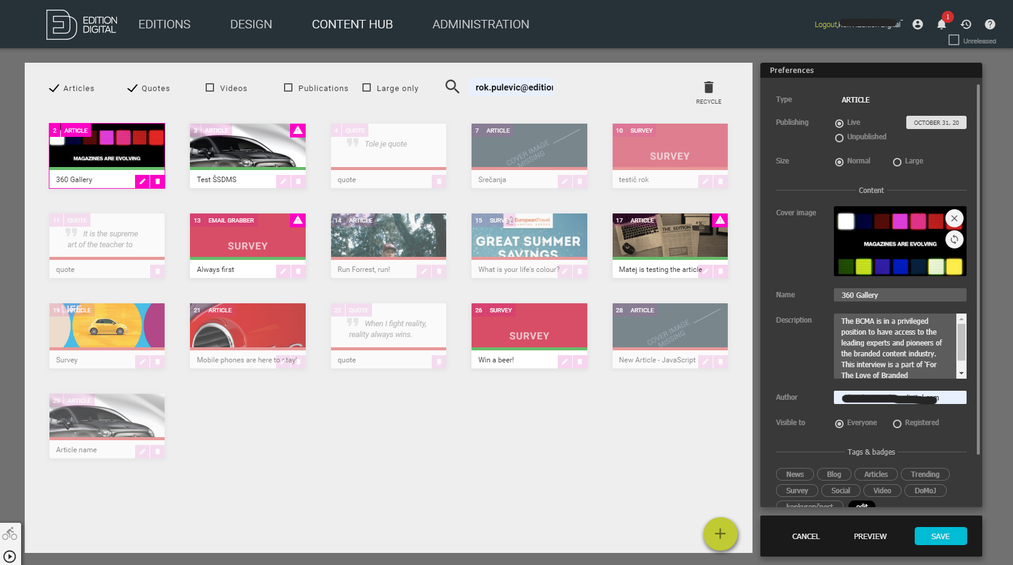Switch to the ADMINISTRATION section
Image resolution: width=1013 pixels, height=565 pixels.
(x=481, y=24)
